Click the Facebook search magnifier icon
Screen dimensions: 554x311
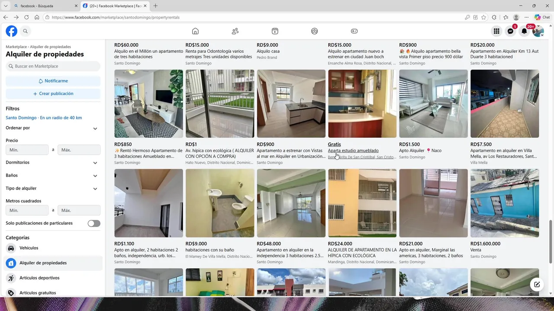pyautogui.click(x=26, y=31)
